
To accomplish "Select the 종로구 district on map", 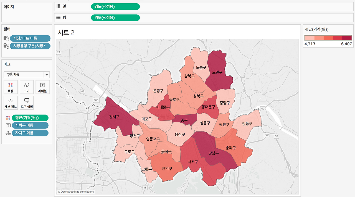I will 174,99.
